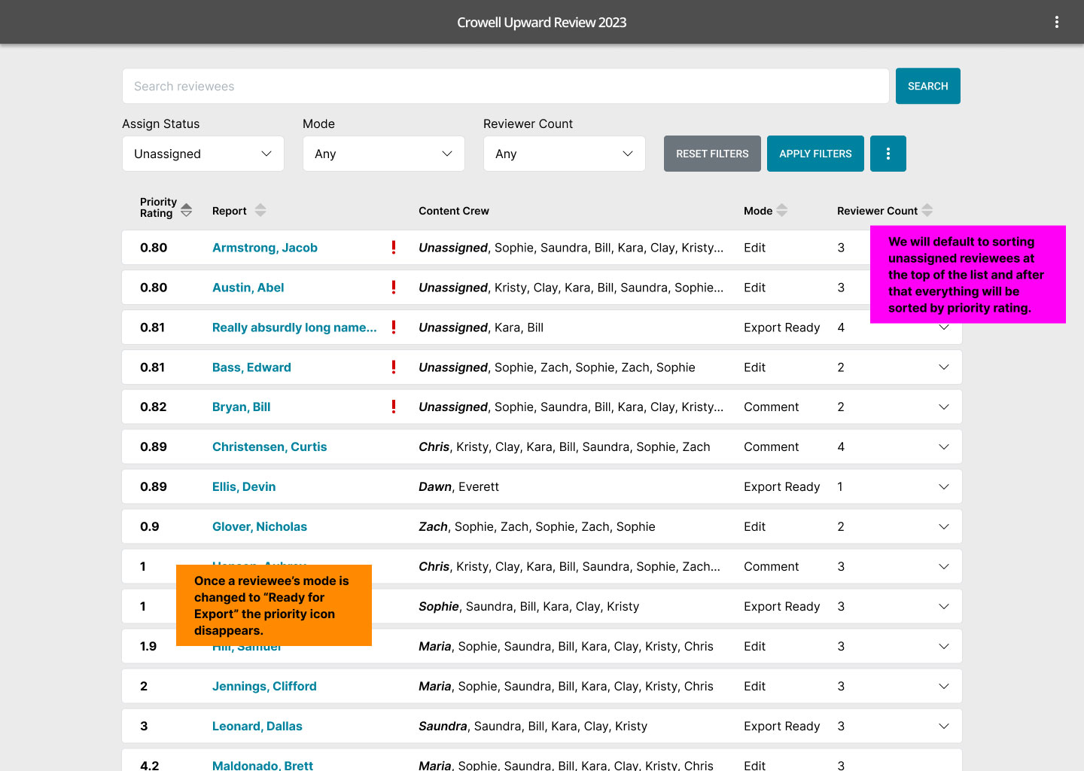1084x771 pixels.
Task: Open the Assign Status dropdown
Action: (x=203, y=154)
